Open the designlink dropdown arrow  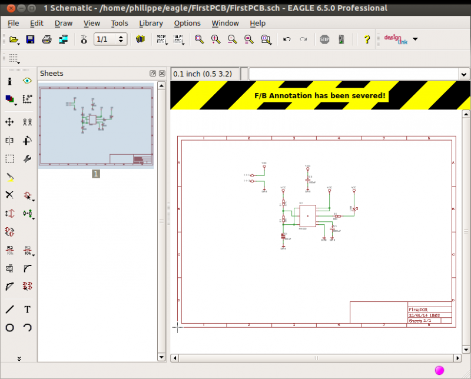[415, 39]
